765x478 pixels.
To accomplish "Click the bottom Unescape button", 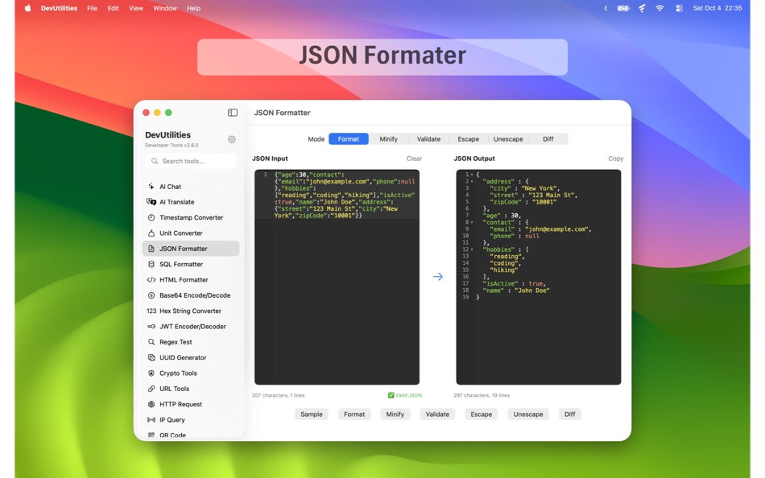I will click(x=528, y=414).
